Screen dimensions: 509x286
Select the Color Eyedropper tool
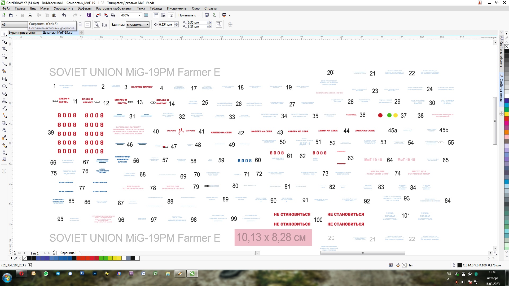[x=4, y=137]
